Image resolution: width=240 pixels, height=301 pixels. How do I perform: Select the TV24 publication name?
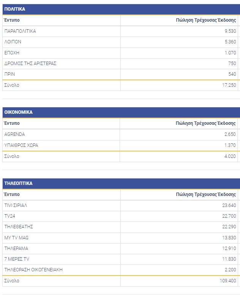click(x=10, y=216)
